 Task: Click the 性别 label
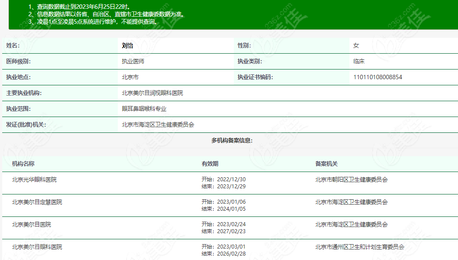point(244,46)
